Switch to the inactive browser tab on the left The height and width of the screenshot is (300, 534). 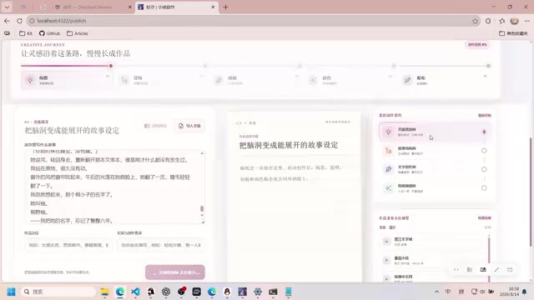[93, 7]
